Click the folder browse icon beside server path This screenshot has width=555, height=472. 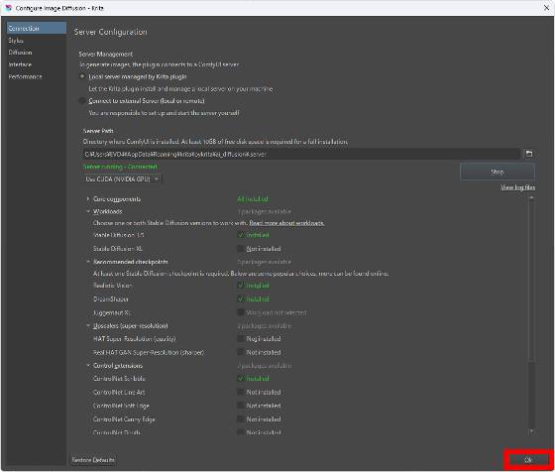[529, 154]
